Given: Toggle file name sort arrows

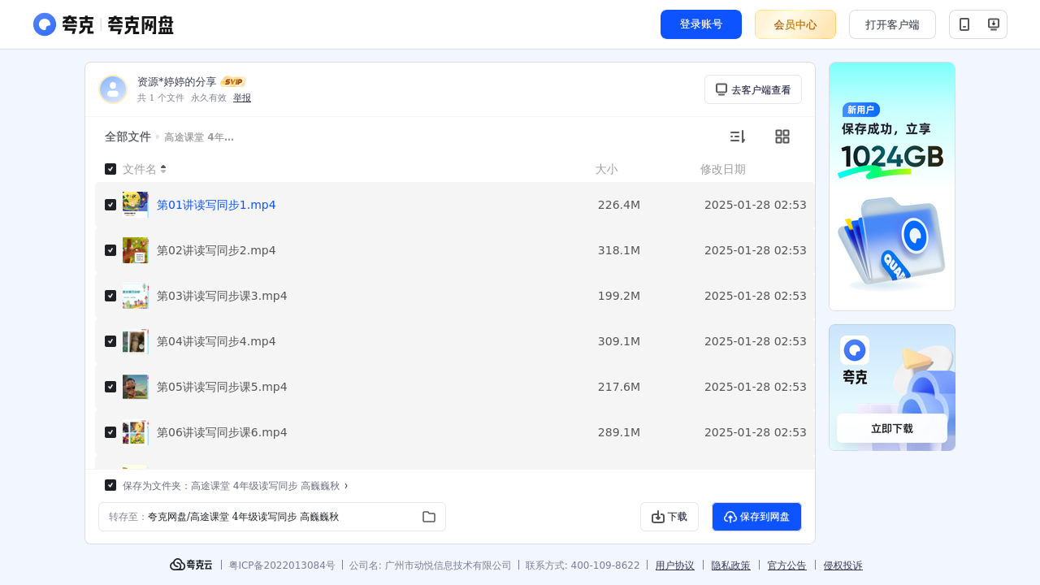Looking at the screenshot, I should click(x=163, y=169).
